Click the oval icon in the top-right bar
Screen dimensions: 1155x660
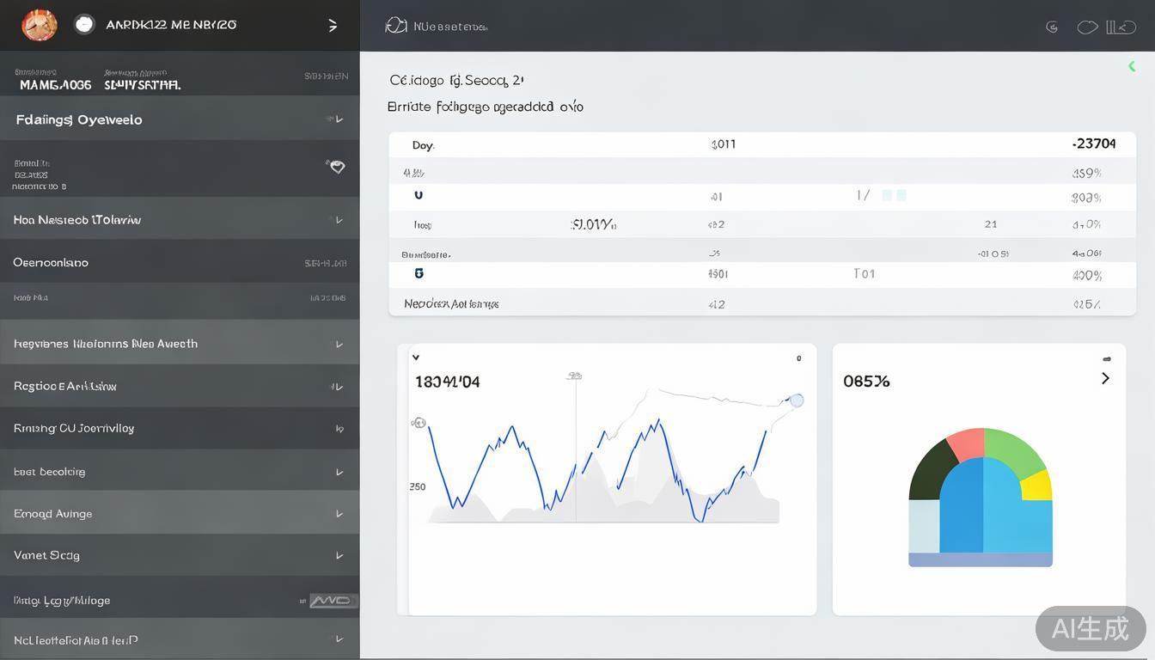point(1087,27)
